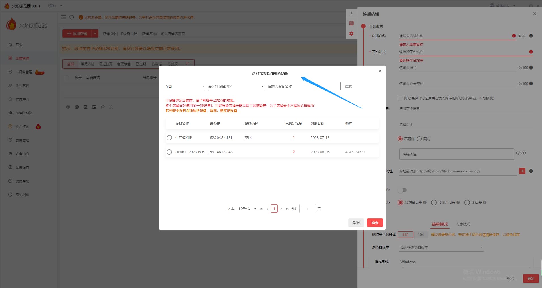This screenshot has width=542, height=288.
Task: Go to the next page arrow in pagination
Action: [x=281, y=209]
